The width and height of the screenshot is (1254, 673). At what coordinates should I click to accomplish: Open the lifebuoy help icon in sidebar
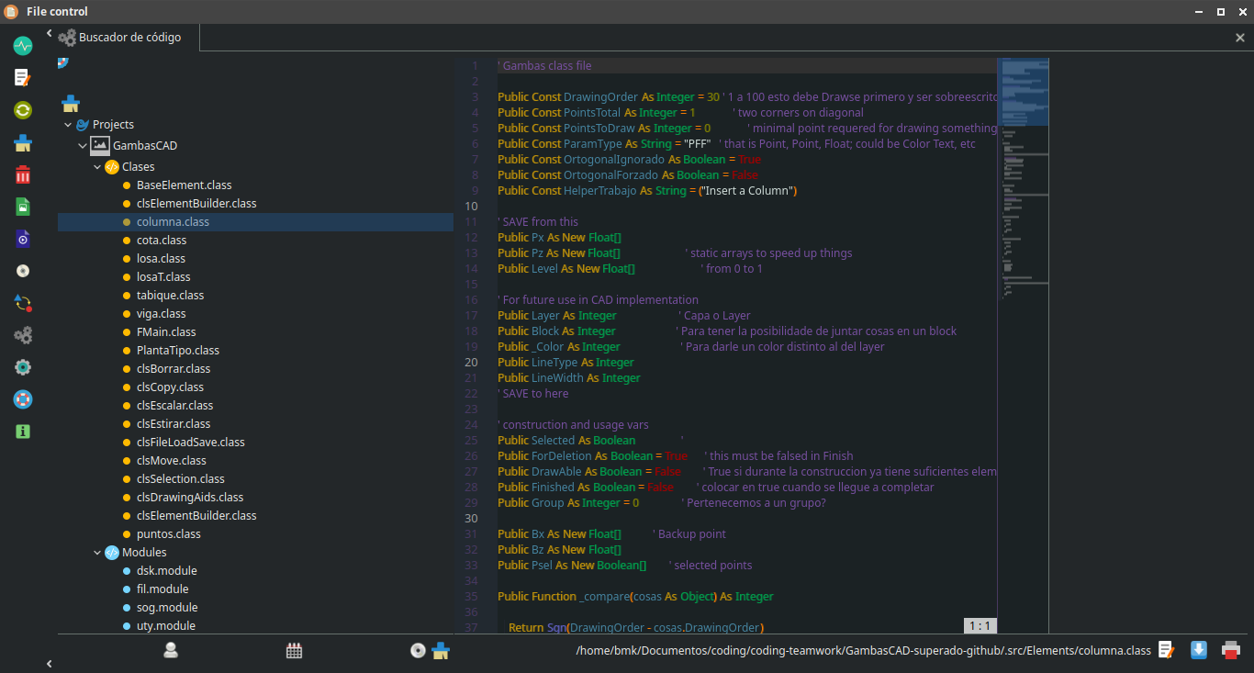[23, 399]
